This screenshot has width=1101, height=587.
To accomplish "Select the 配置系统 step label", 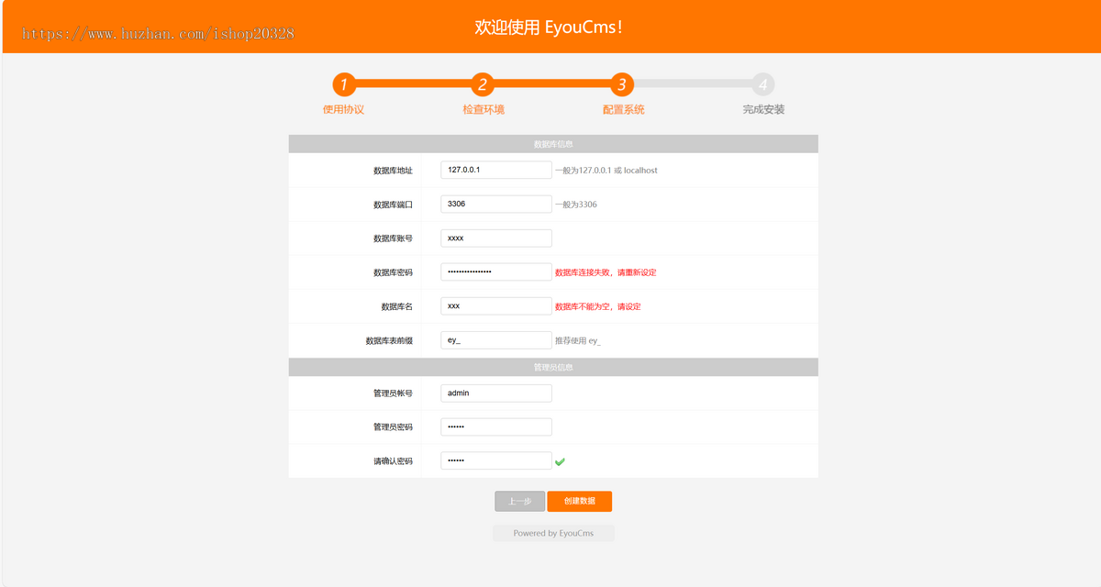I will point(623,109).
